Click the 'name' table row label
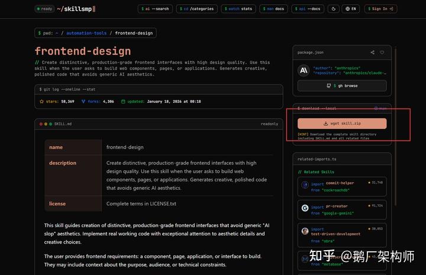426x275 pixels. click(56, 147)
